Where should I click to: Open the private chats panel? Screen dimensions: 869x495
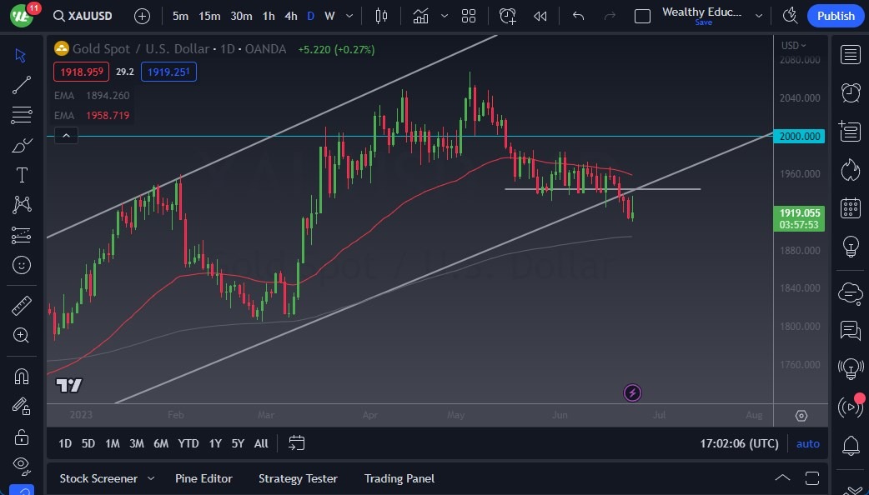pos(850,331)
